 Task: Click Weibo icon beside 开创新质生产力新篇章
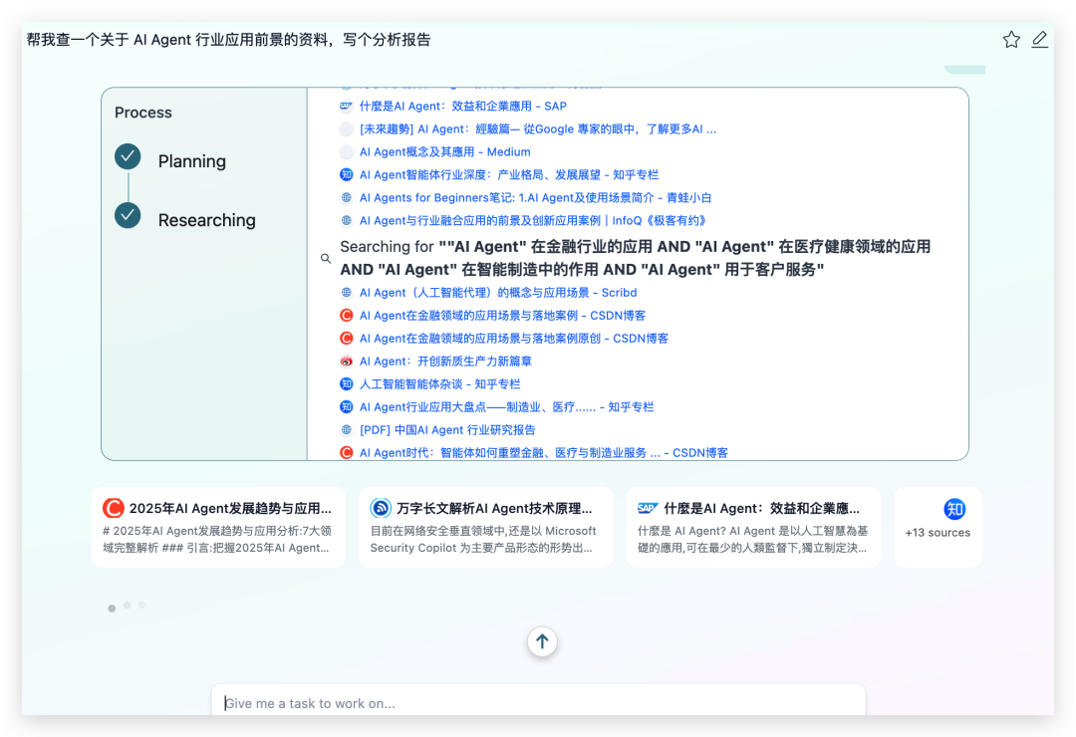[x=347, y=361]
